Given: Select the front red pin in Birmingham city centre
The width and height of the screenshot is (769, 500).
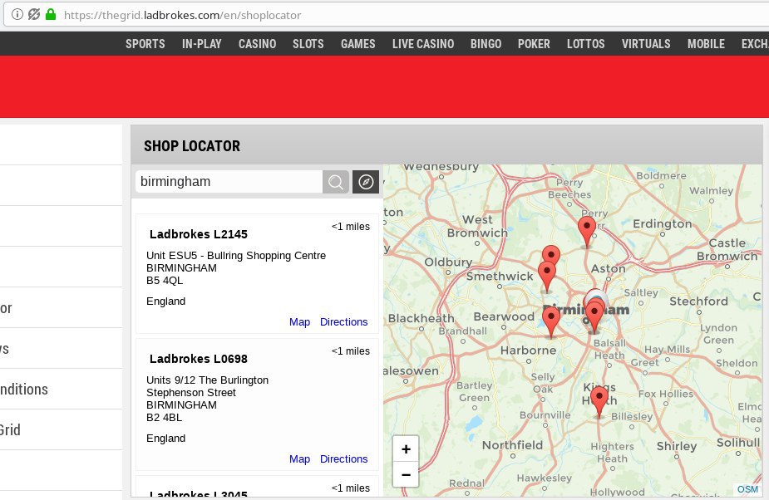Looking at the screenshot, I should click(x=594, y=317).
